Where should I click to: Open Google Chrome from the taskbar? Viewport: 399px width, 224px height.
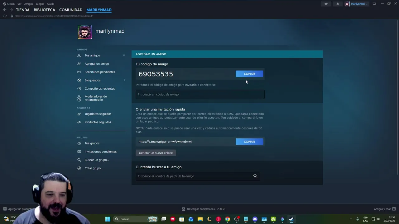click(x=228, y=219)
